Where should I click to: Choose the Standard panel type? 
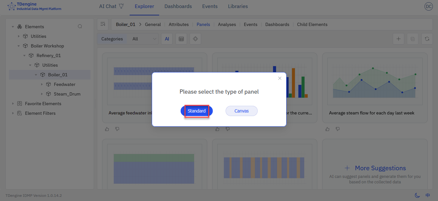coord(196,111)
